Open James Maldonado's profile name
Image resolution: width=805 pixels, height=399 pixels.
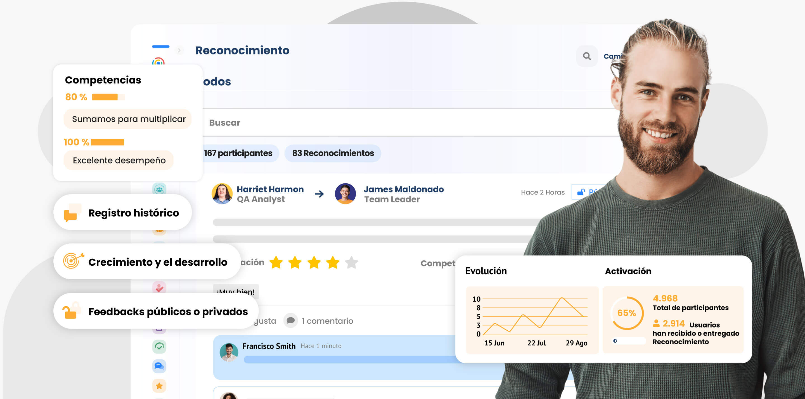point(404,189)
